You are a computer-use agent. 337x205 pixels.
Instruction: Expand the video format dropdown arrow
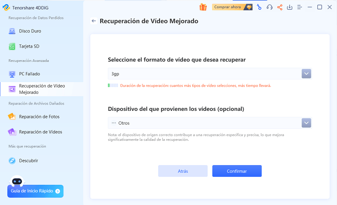(306, 74)
